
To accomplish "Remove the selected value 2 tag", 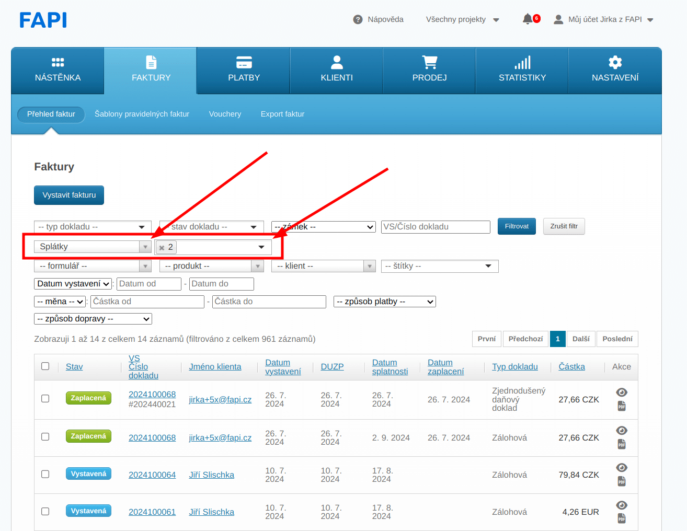I will point(162,248).
